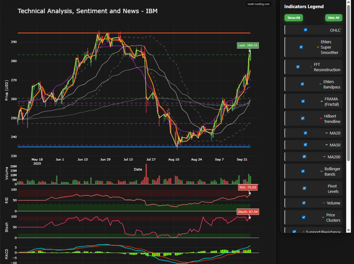Click the "RSI: 75.05" value tag
Viewport: 354px width, 264px height.
point(248,187)
